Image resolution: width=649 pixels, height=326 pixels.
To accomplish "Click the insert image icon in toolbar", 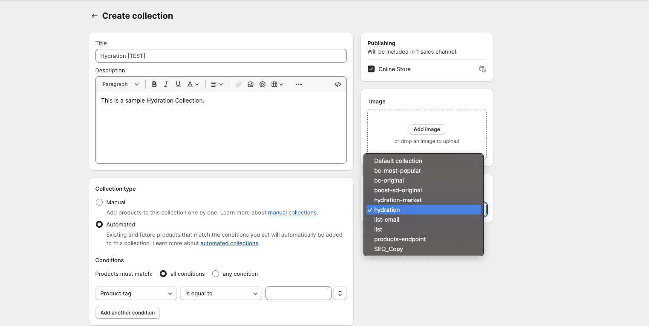I will pos(251,84).
